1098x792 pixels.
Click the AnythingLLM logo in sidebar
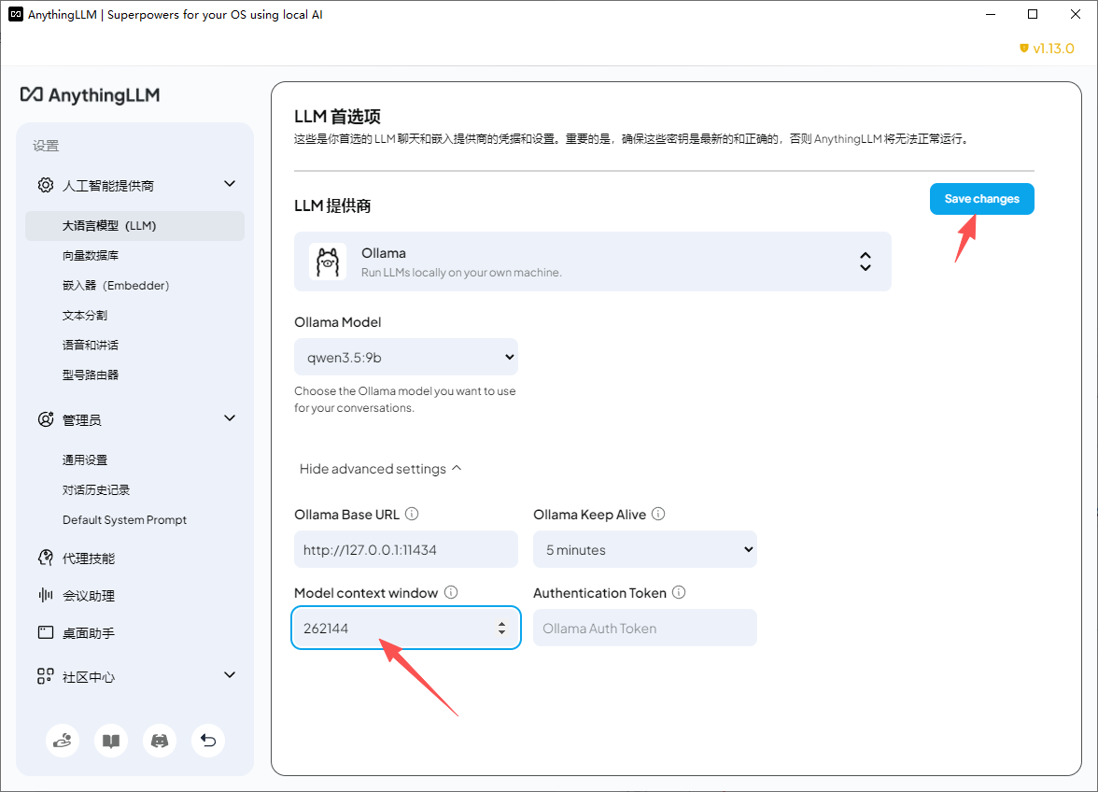(x=90, y=94)
